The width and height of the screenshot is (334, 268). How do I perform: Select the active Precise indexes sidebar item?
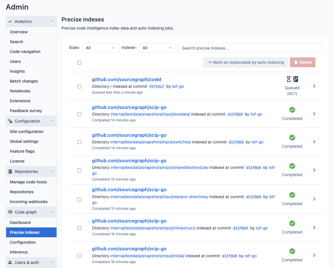(31, 232)
